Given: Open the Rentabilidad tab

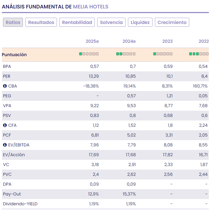Looking at the screenshot, I should [x=77, y=22].
